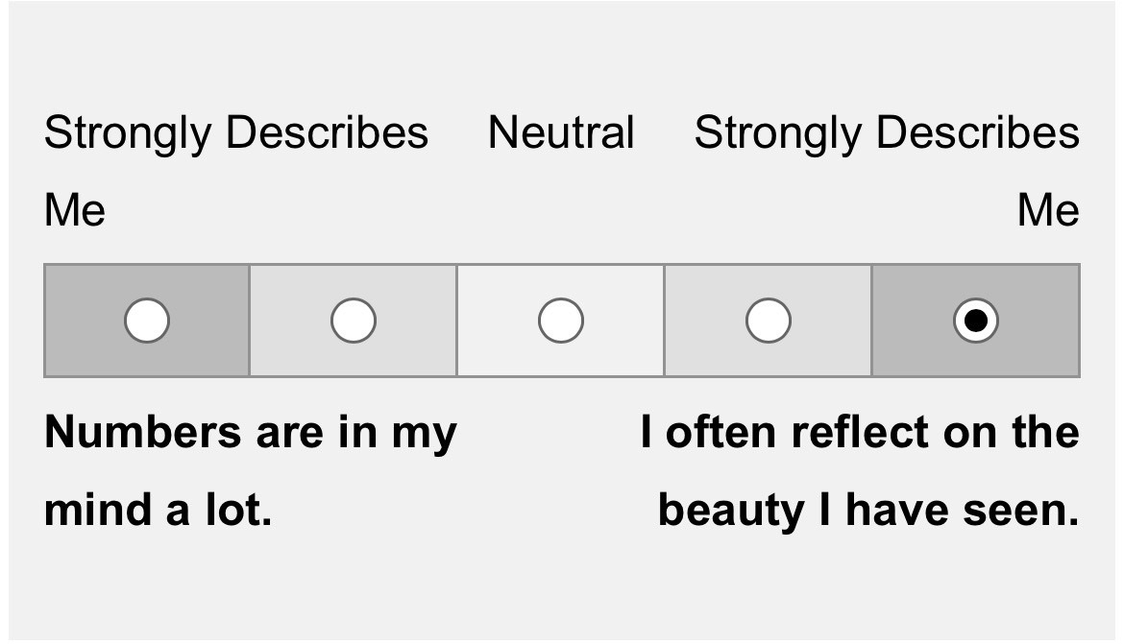Click the Neutral column label
The width and height of the screenshot is (1124, 644).
coord(561,132)
